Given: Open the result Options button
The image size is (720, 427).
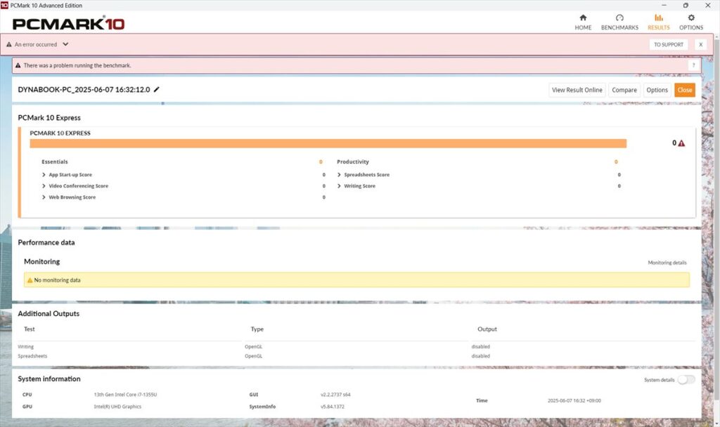Looking at the screenshot, I should click(657, 90).
